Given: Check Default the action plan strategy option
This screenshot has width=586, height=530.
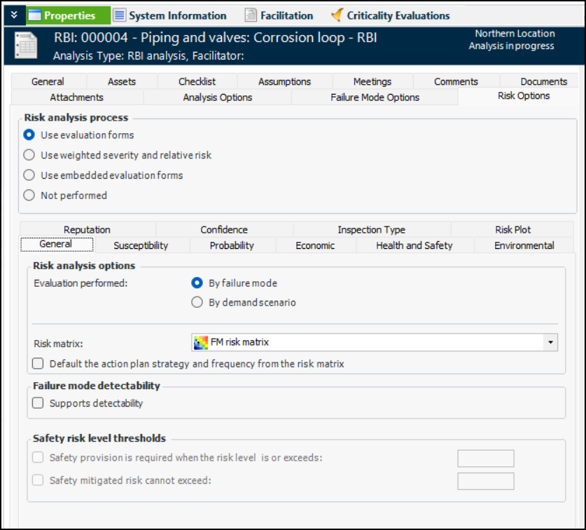Looking at the screenshot, I should point(38,364).
